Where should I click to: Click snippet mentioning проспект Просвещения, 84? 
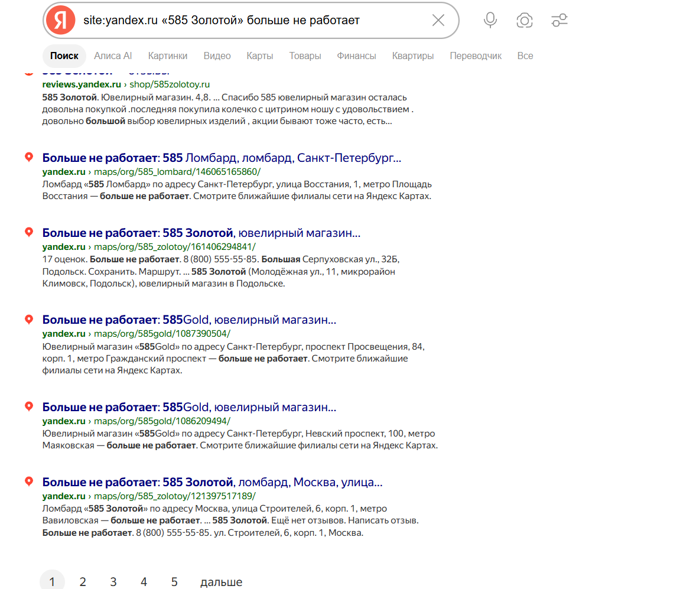point(233,358)
